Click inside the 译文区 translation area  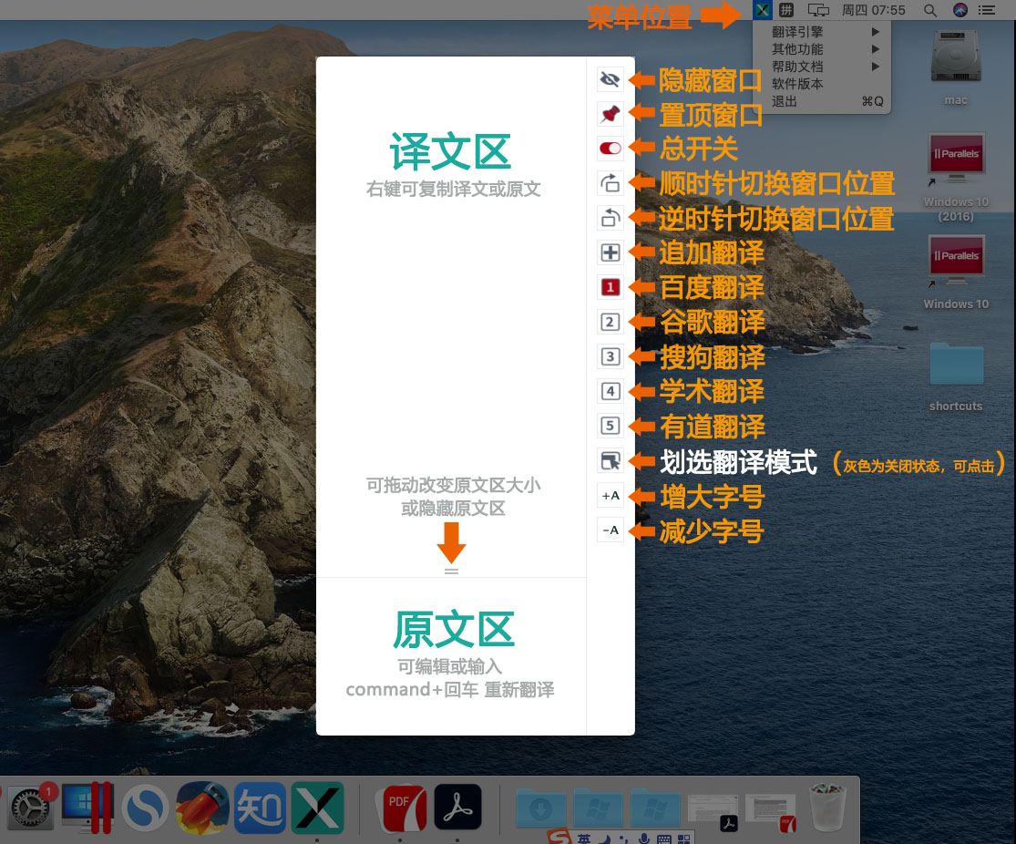pyautogui.click(x=451, y=316)
